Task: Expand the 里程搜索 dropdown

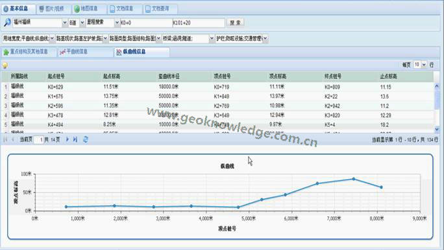Action: click(x=117, y=23)
